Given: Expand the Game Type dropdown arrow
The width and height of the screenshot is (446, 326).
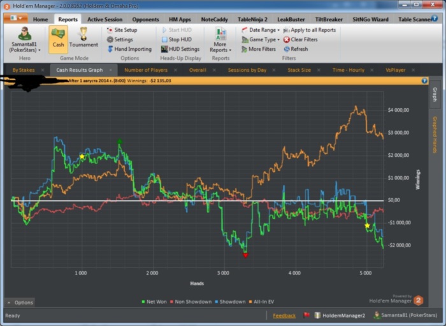Looking at the screenshot, I should click(278, 40).
